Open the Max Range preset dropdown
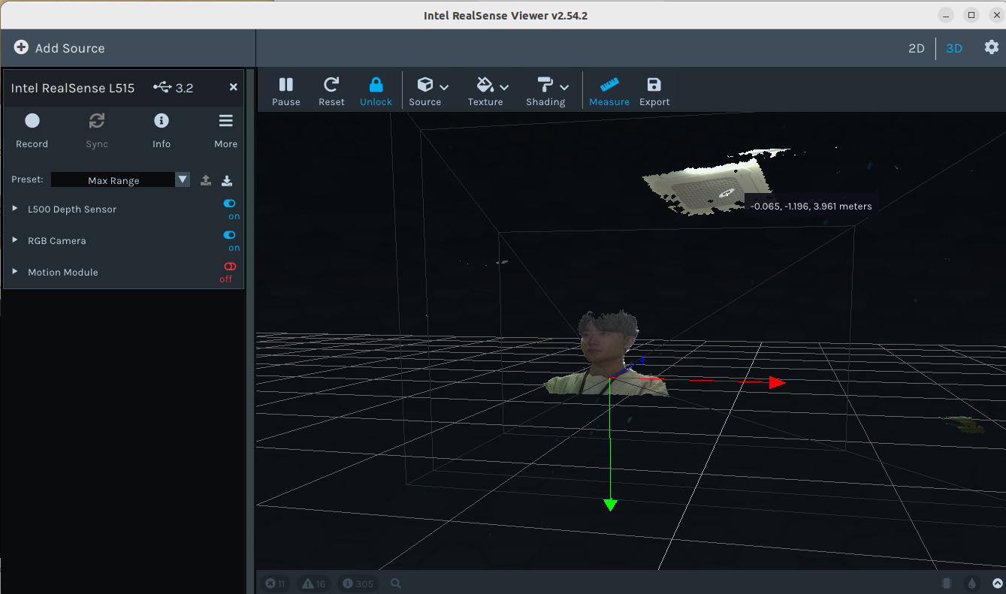Viewport: 1006px width, 594px height. point(120,180)
